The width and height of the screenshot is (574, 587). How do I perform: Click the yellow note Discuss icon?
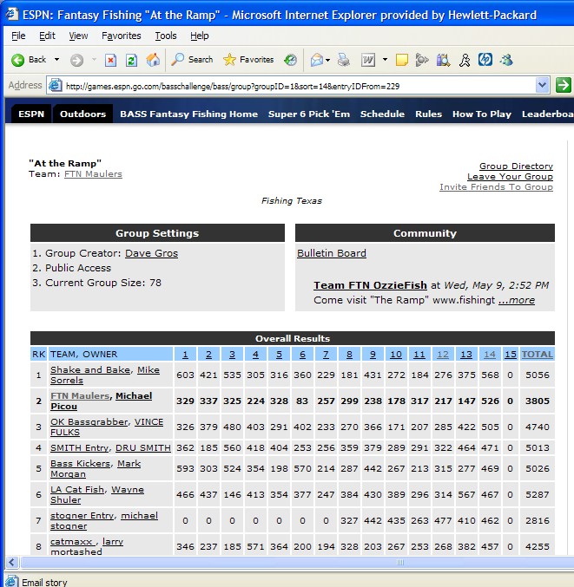pyautogui.click(x=401, y=60)
